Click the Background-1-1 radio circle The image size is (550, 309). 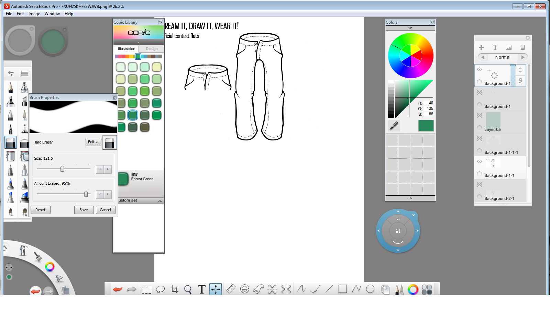pos(480,174)
